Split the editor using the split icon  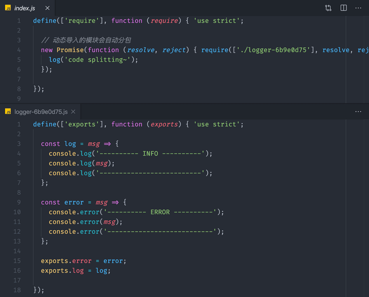[x=343, y=8]
